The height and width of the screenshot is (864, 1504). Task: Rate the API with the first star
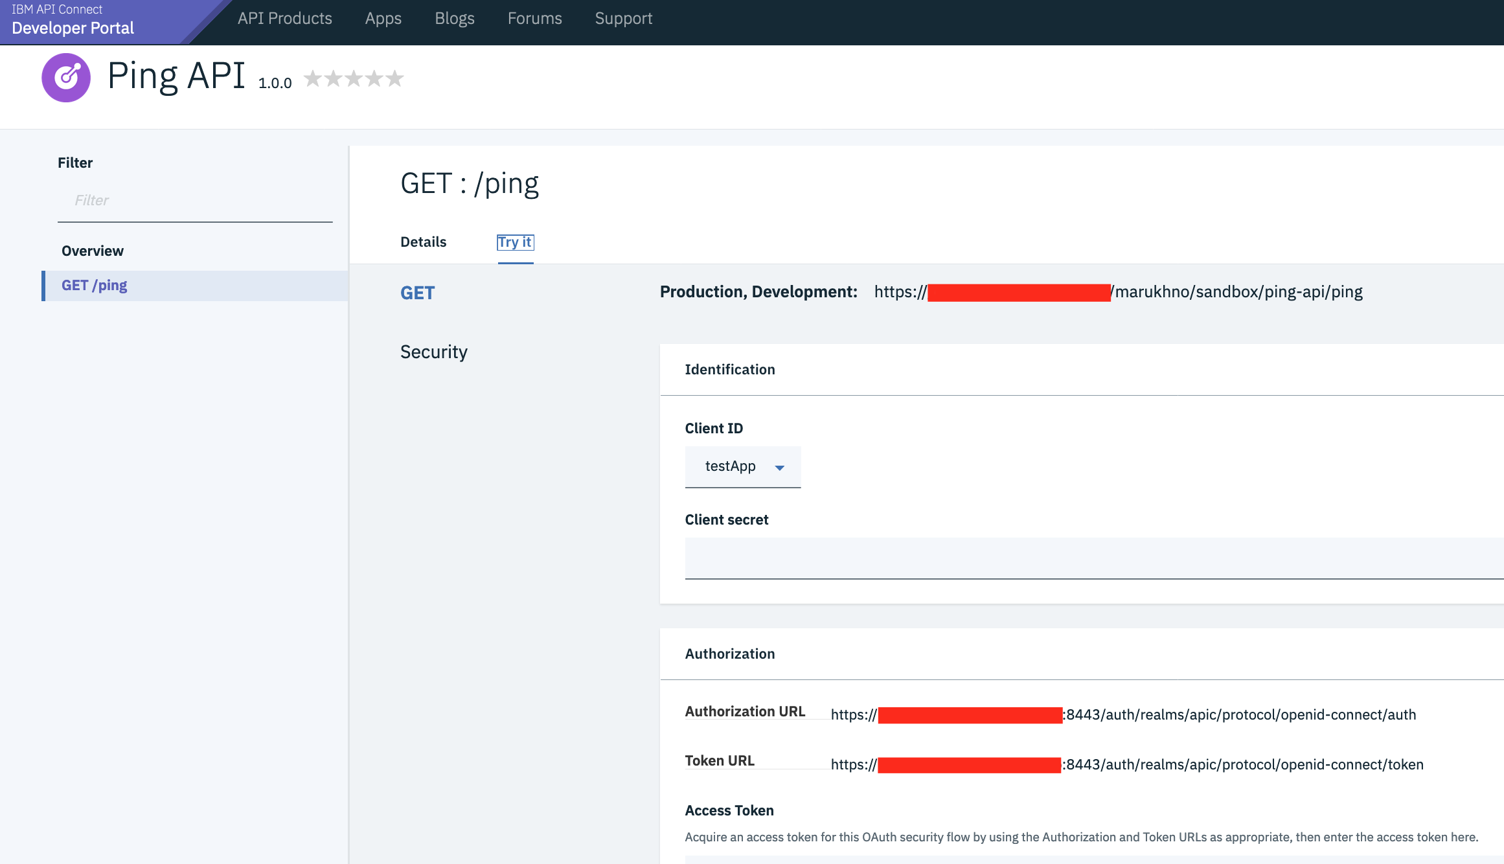click(313, 78)
